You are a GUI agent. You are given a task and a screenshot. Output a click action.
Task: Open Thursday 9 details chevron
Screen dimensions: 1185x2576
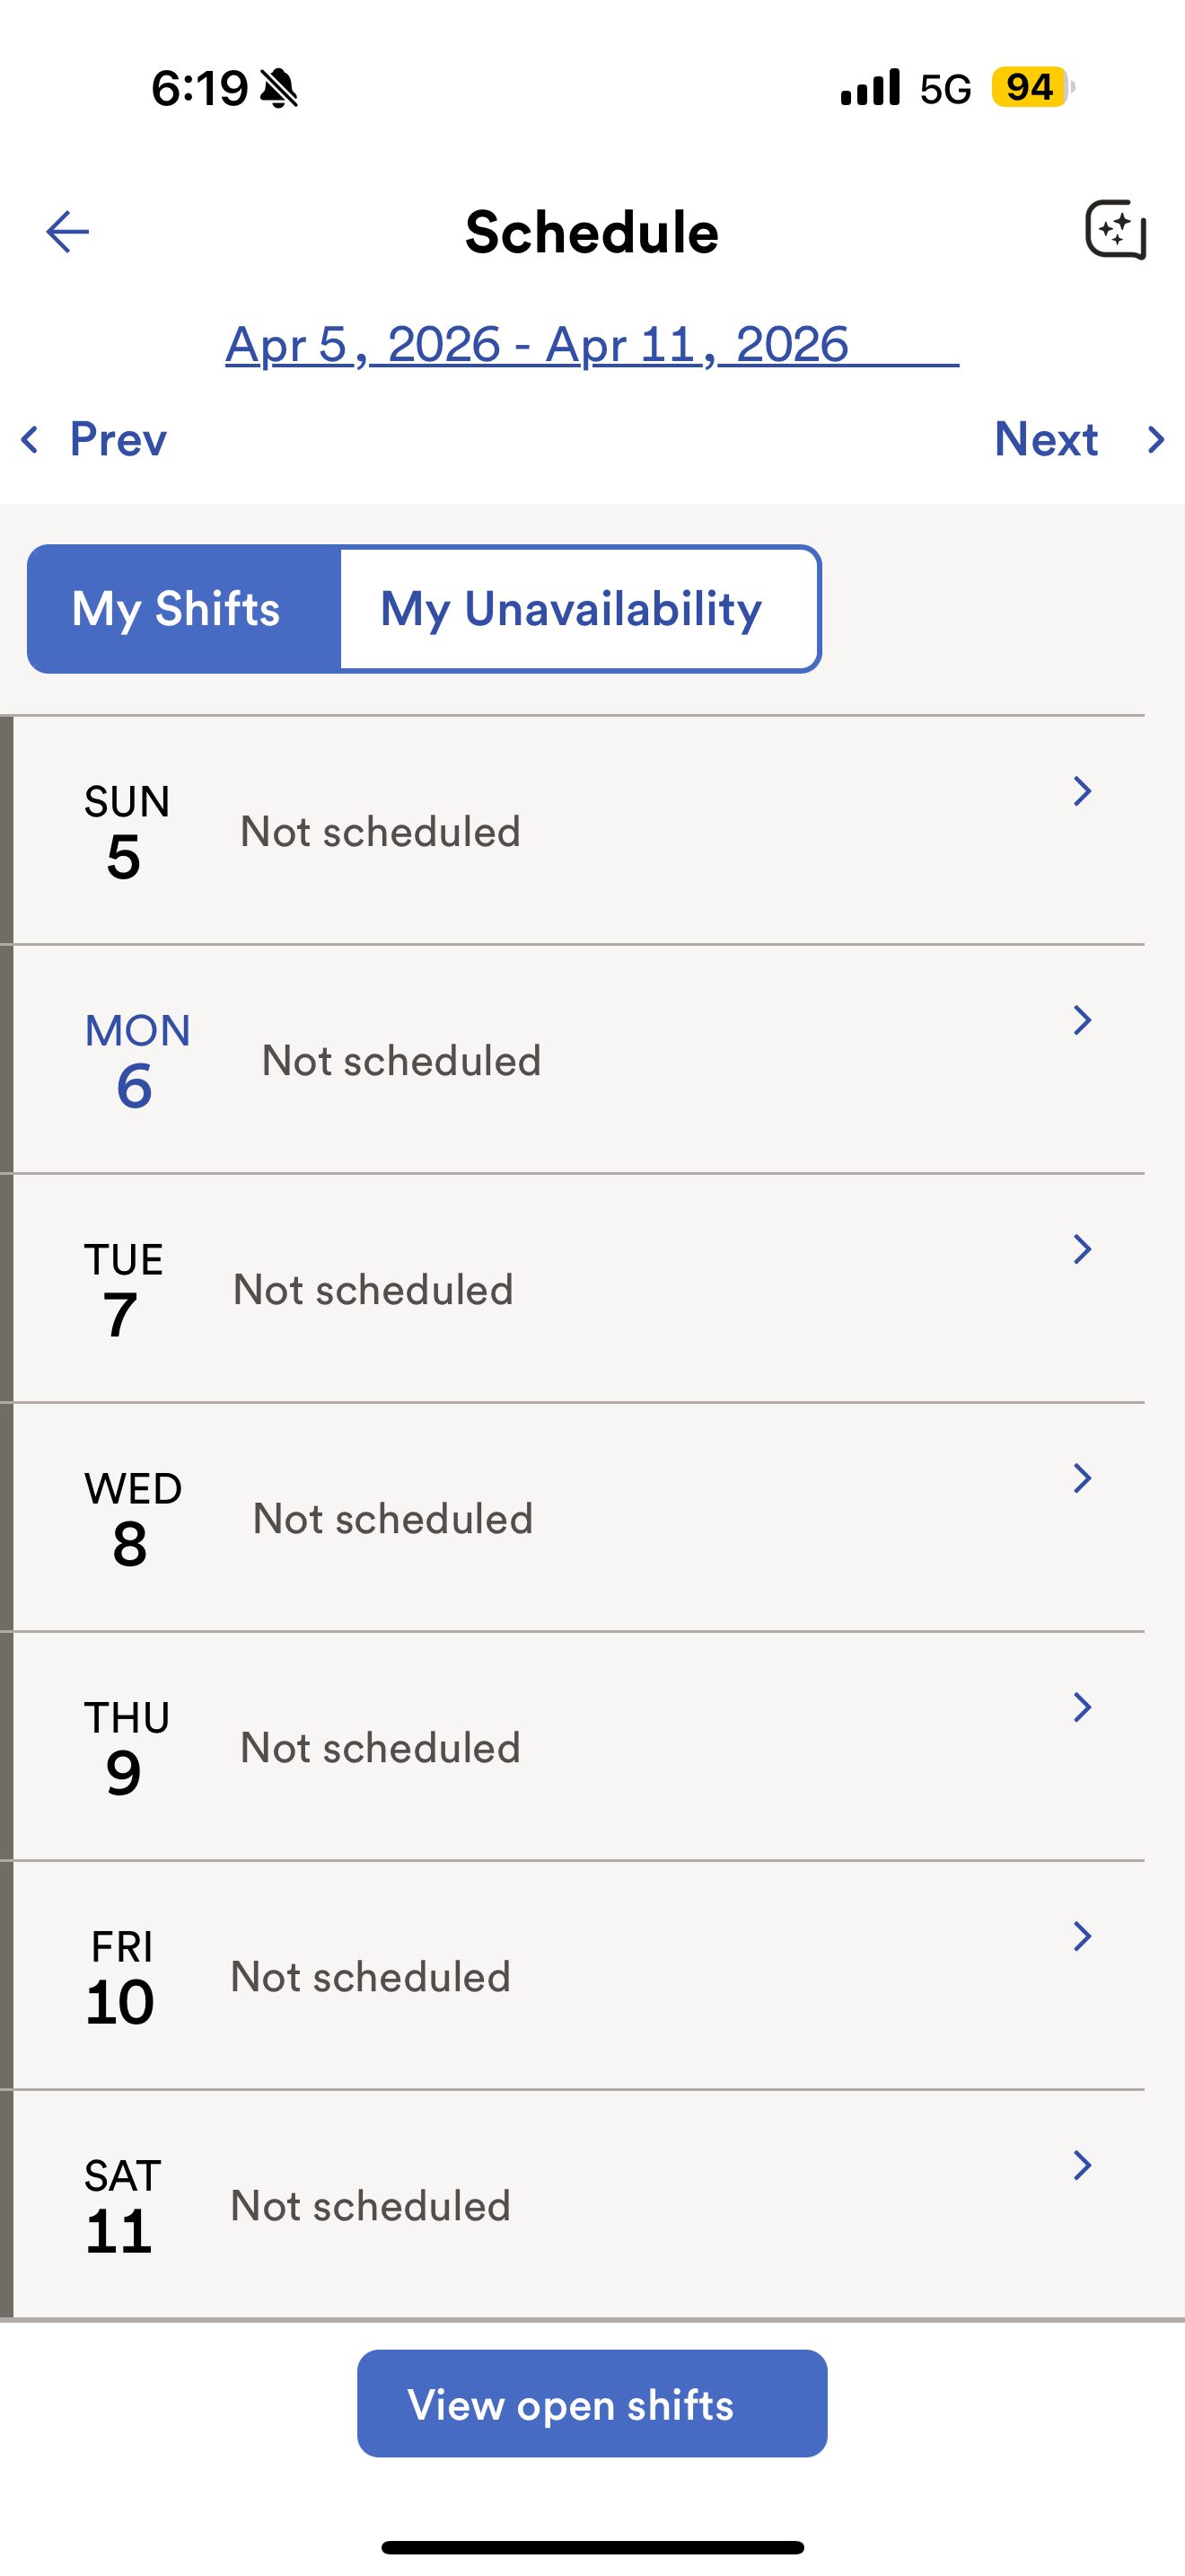[1081, 1707]
